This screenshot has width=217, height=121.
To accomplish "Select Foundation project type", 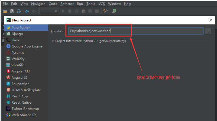I will (x=26, y=84).
